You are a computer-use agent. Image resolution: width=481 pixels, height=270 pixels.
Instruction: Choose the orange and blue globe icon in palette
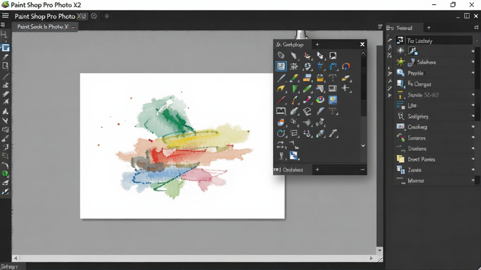pyautogui.click(x=346, y=67)
